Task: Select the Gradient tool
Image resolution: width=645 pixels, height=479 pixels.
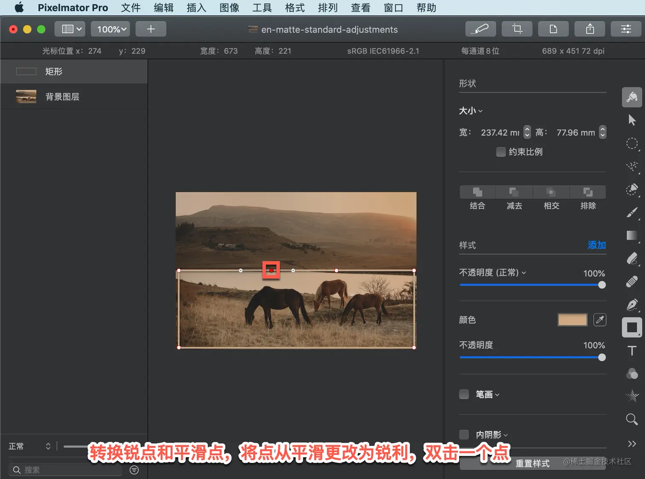Action: 632,235
